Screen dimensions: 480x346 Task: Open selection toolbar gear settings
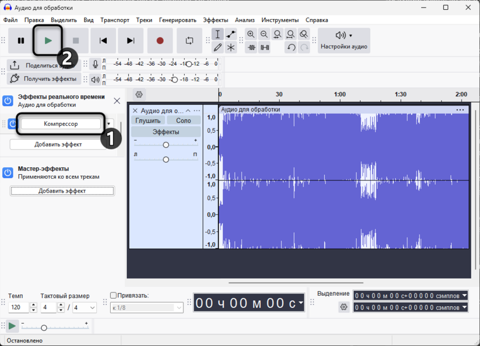coord(344,307)
